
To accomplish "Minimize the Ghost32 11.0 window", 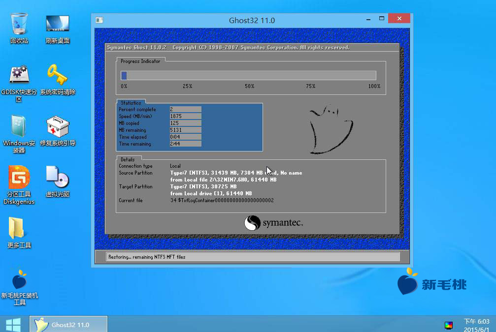I will pos(368,19).
